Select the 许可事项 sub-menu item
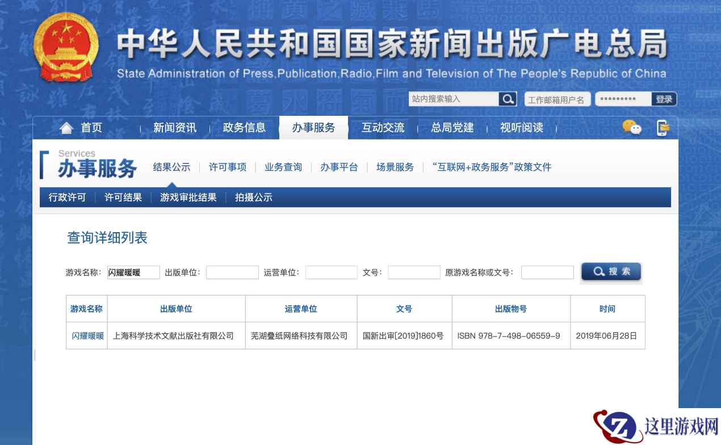Image resolution: width=721 pixels, height=445 pixels. point(228,167)
